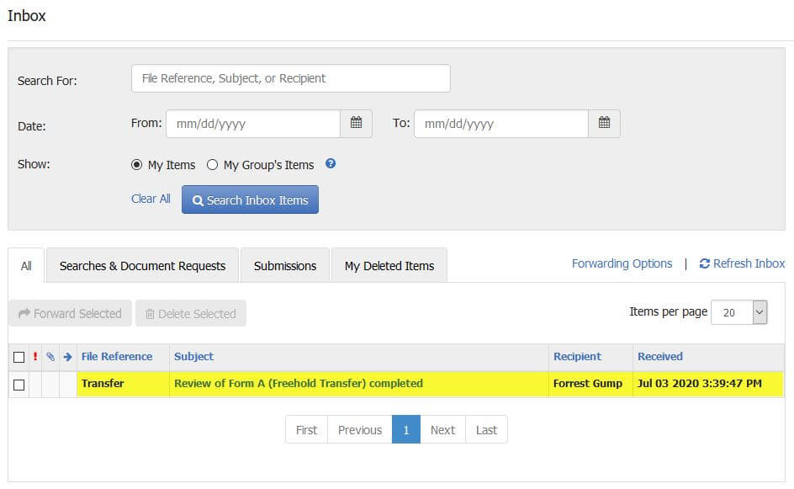794x489 pixels.
Task: Click the Forward Selected button
Action: pyautogui.click(x=71, y=313)
